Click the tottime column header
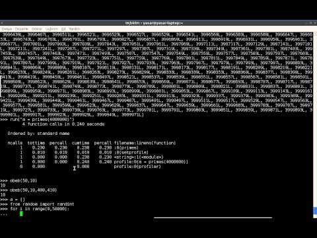The image size is (317, 238). [x=36, y=143]
